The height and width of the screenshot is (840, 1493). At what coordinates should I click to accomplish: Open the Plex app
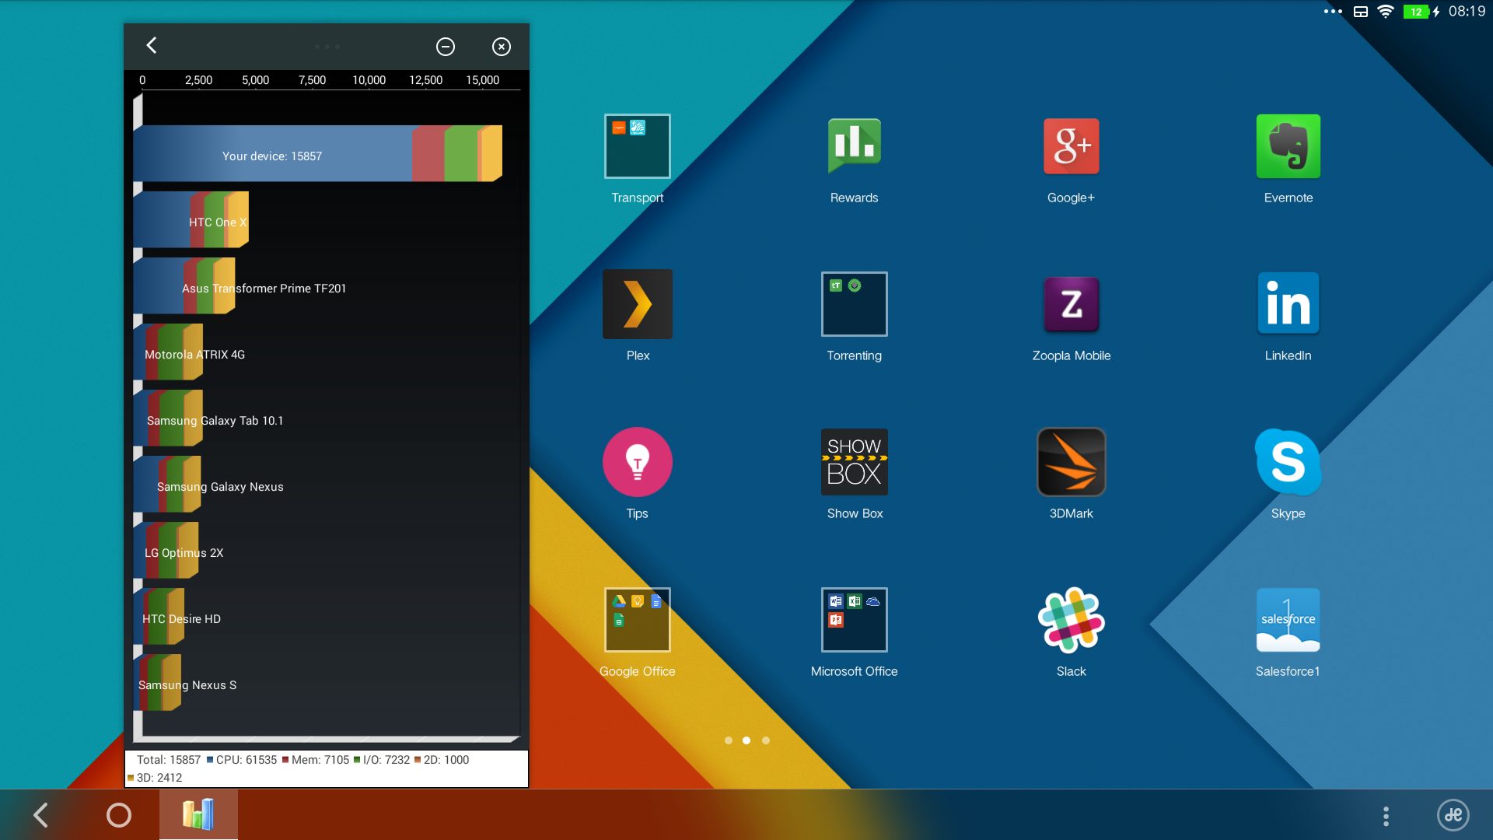(x=637, y=304)
